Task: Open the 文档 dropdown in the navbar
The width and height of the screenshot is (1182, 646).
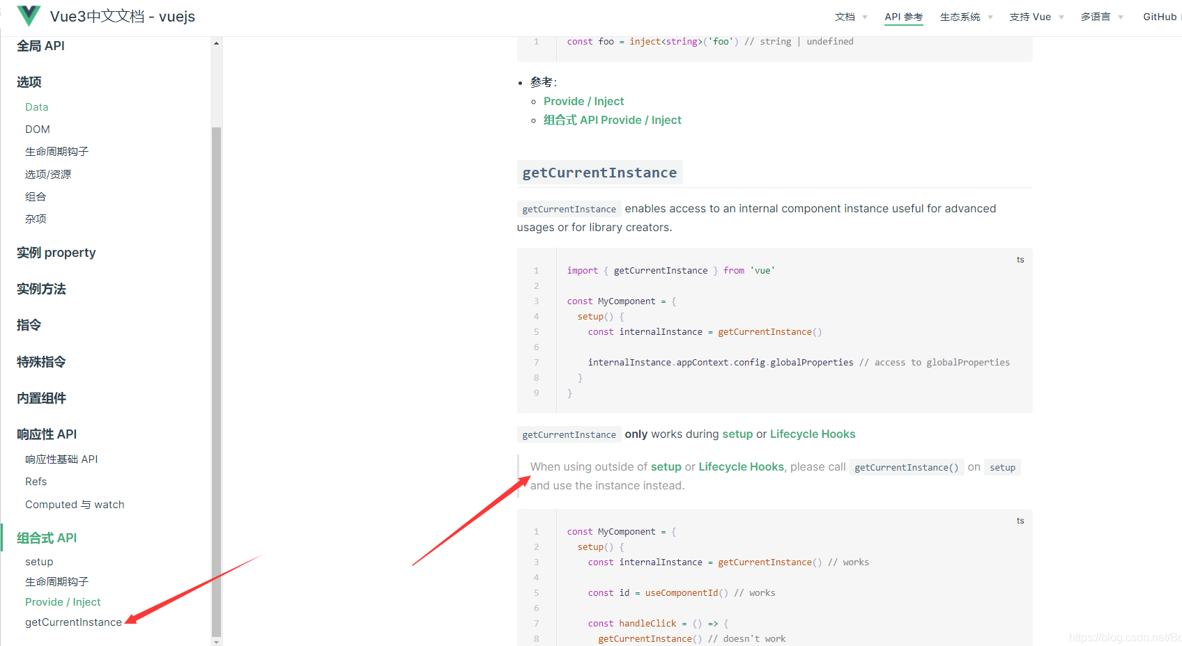Action: (x=850, y=17)
